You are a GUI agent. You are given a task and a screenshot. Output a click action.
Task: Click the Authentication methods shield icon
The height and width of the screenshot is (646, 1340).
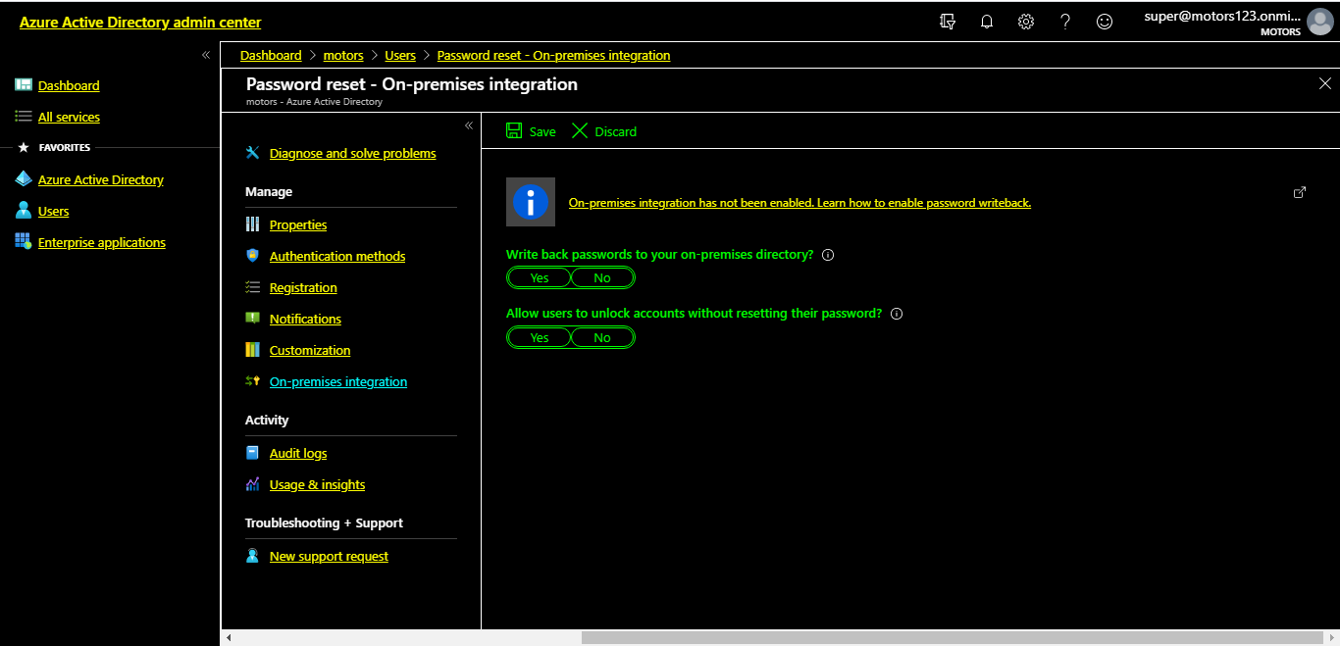[x=253, y=256]
